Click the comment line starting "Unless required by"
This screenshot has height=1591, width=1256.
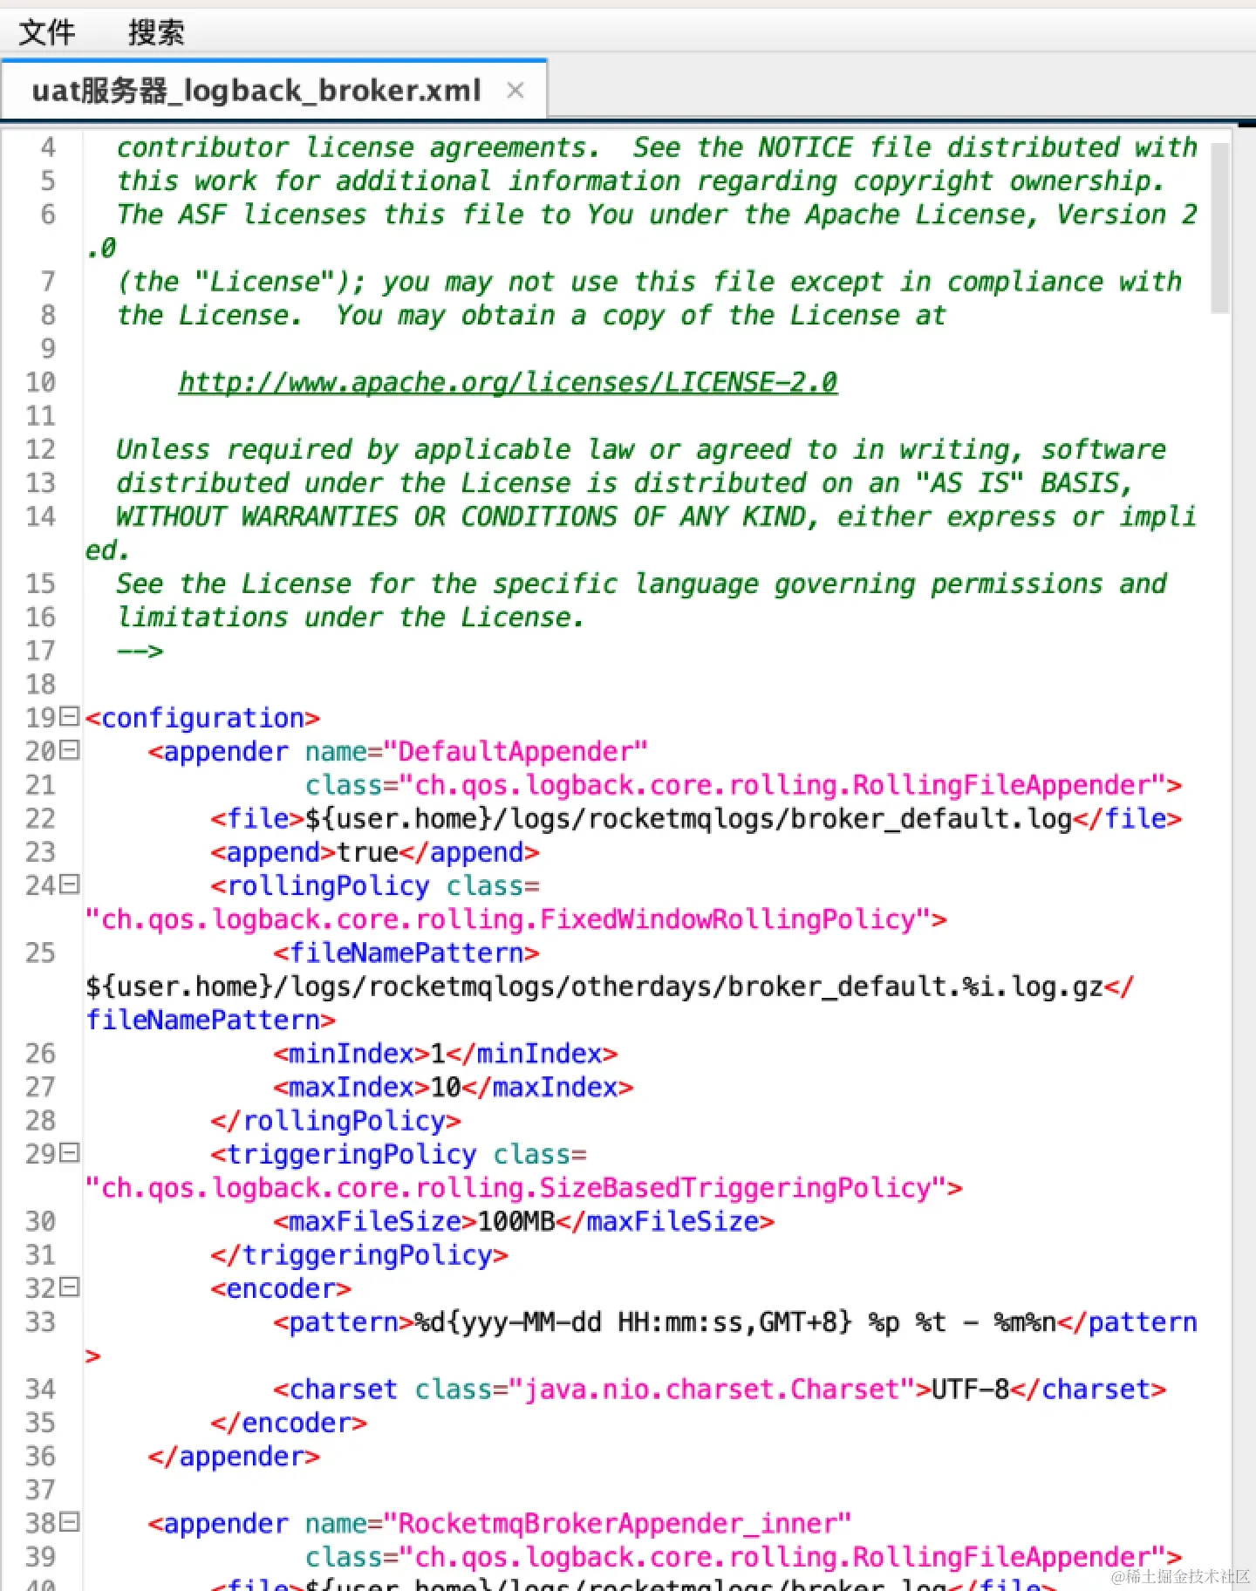tap(641, 450)
